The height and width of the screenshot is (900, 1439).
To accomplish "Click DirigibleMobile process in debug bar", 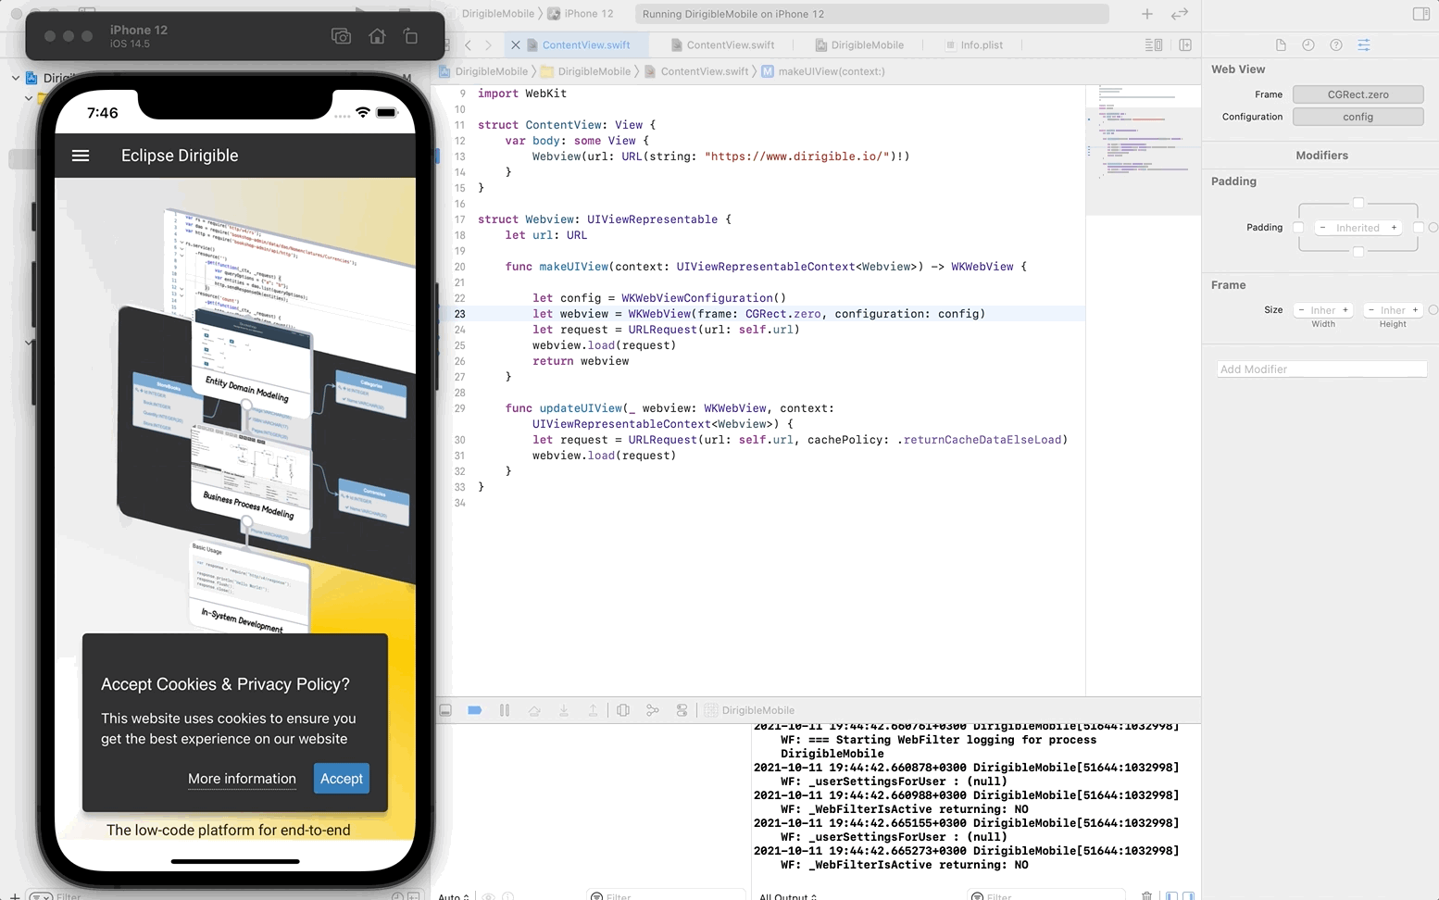I will (749, 710).
